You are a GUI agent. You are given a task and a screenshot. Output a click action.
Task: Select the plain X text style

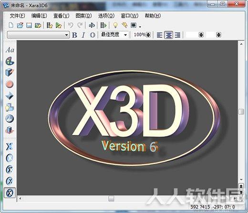(x=10, y=147)
